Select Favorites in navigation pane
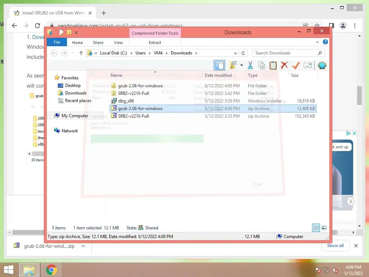 click(70, 78)
